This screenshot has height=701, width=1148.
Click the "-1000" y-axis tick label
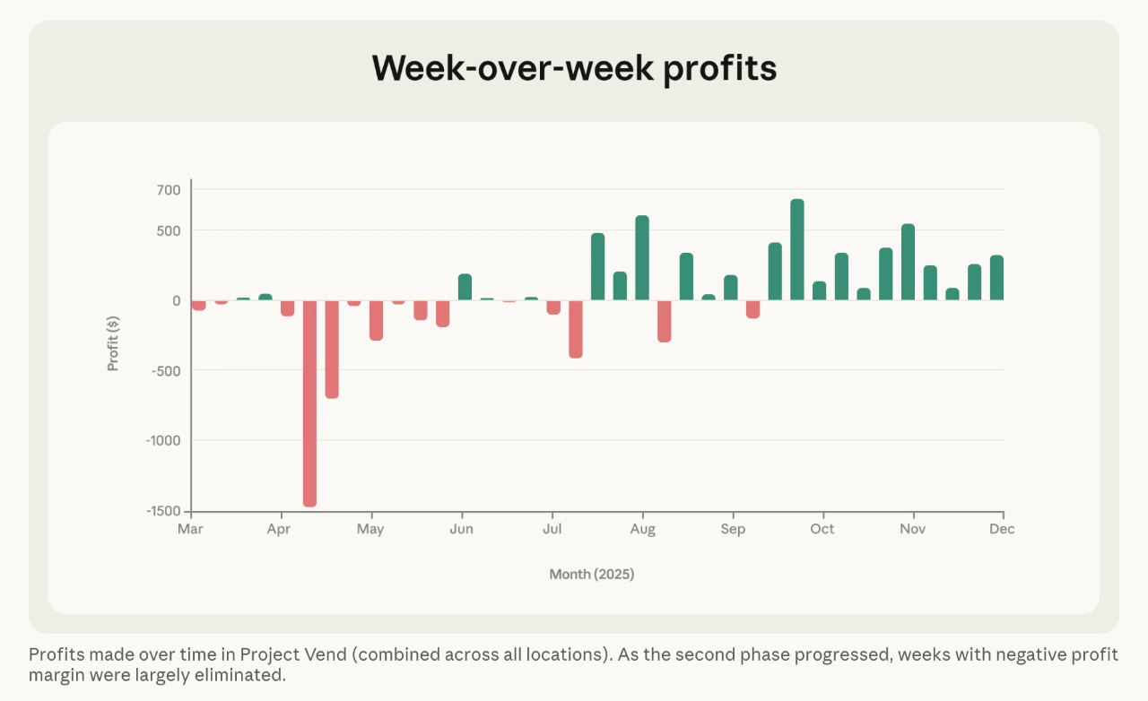[164, 440]
